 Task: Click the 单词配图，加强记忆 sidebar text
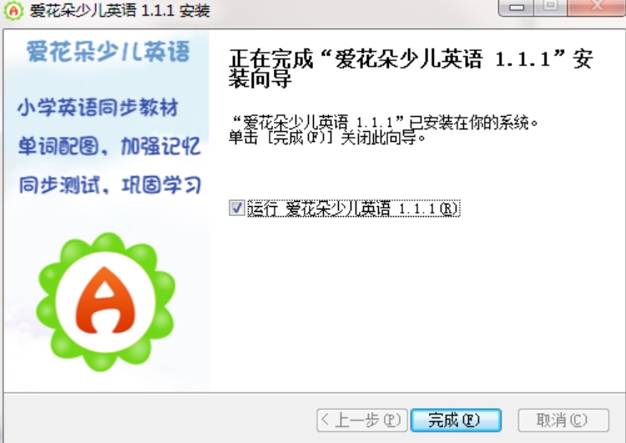[x=109, y=146]
